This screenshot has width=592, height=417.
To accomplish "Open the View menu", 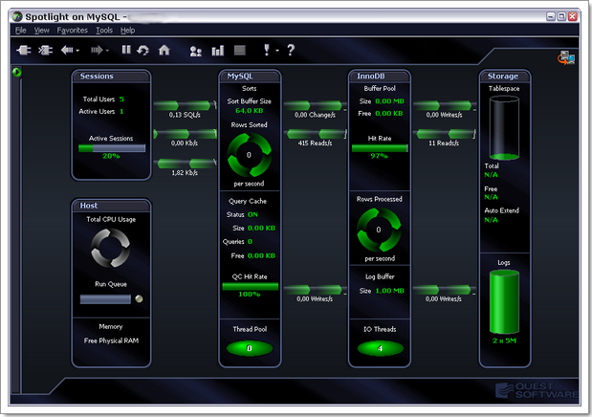I will point(41,31).
